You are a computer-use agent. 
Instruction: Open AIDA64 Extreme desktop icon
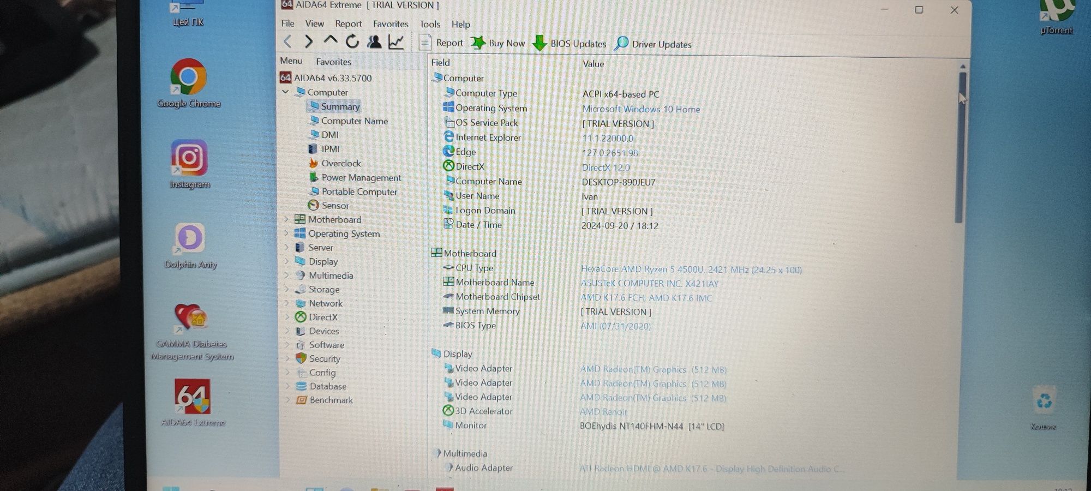click(x=193, y=403)
